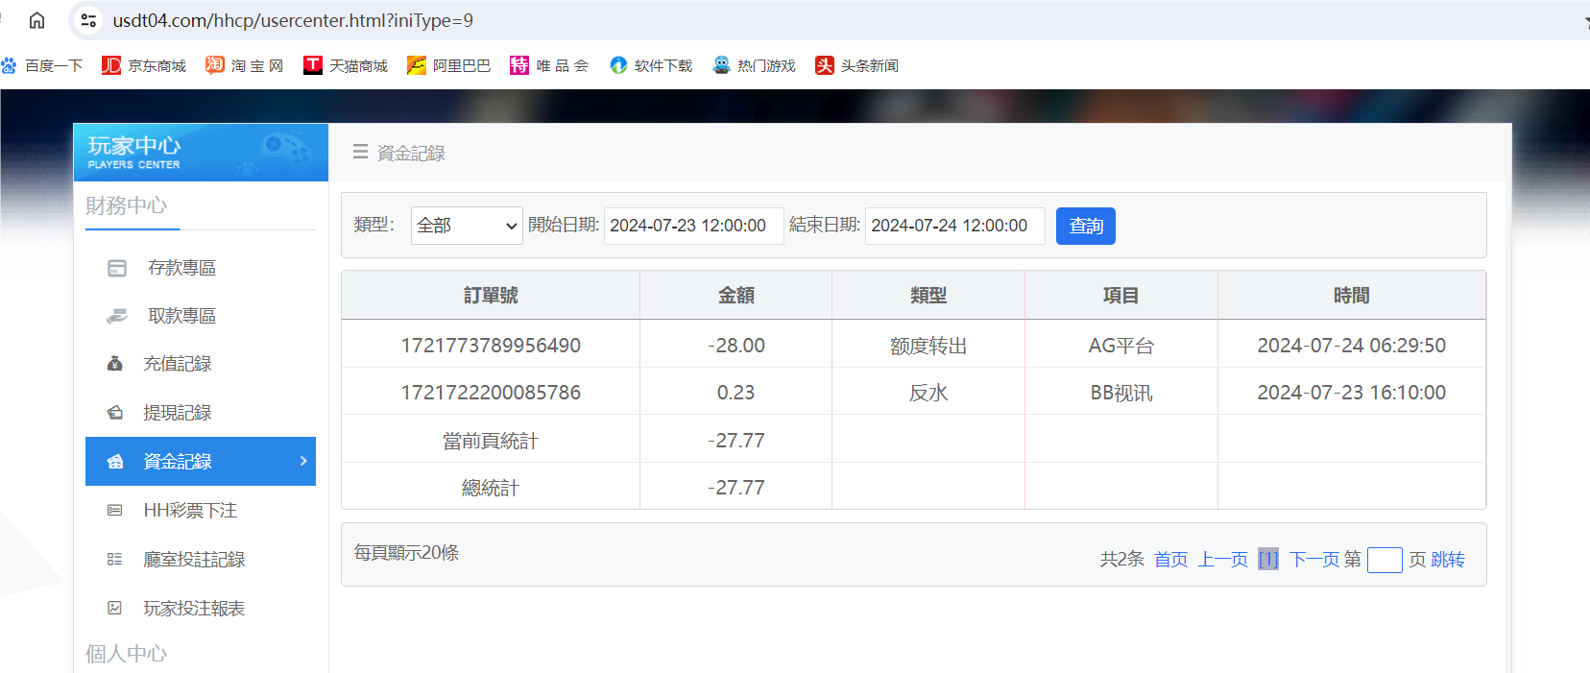
Task: Click the 結束日期 date field
Action: pos(954,226)
